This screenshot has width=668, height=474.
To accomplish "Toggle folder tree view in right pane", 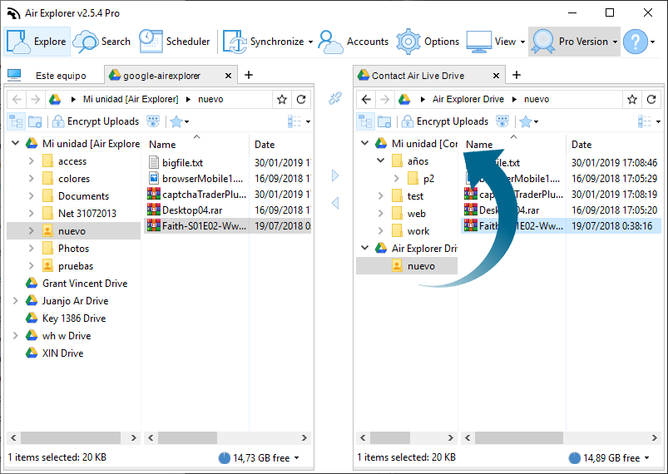I will (365, 121).
